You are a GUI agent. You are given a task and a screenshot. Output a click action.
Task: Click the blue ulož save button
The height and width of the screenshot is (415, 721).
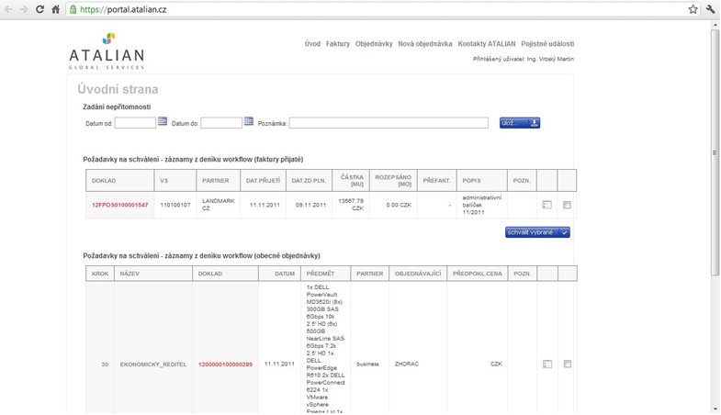click(x=520, y=123)
